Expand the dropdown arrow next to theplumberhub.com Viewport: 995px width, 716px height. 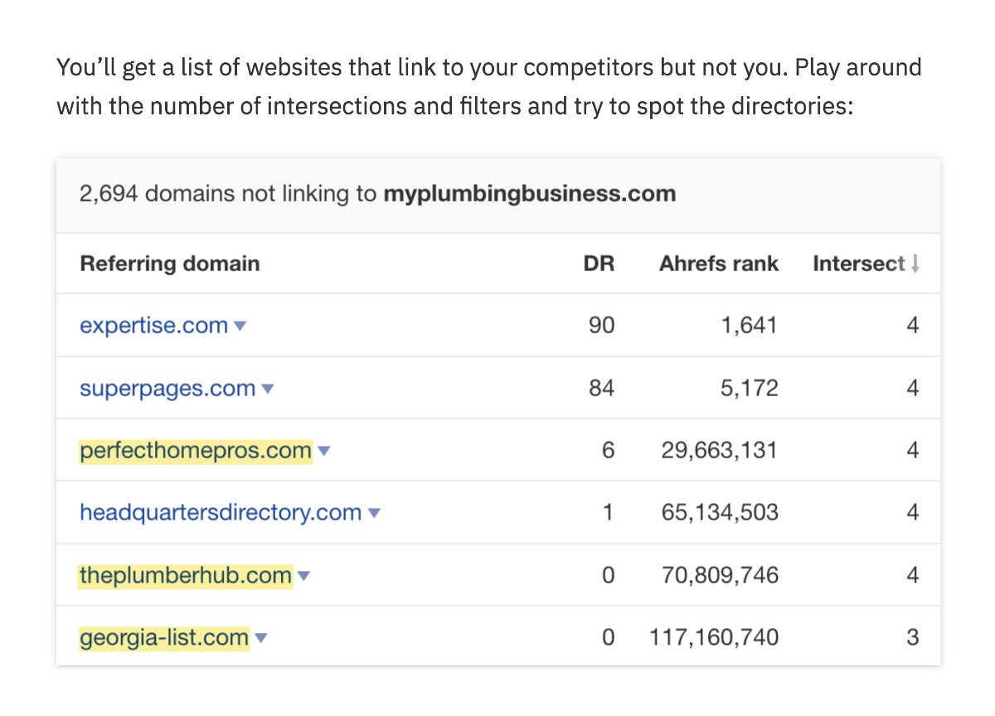(303, 576)
